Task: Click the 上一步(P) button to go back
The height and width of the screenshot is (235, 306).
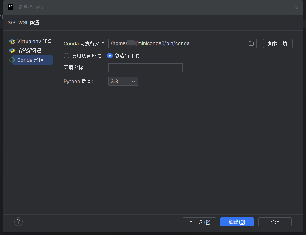Action: [x=199, y=222]
